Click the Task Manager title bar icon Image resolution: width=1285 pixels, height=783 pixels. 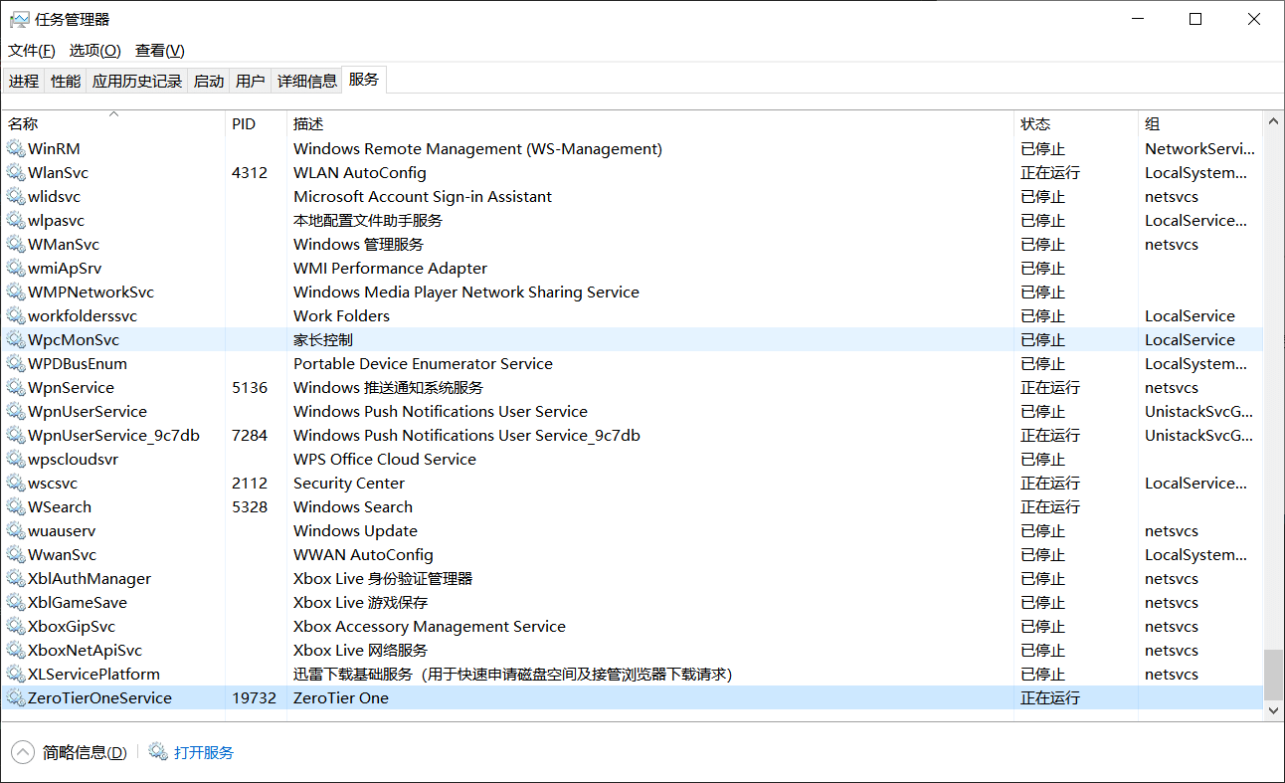coord(19,20)
